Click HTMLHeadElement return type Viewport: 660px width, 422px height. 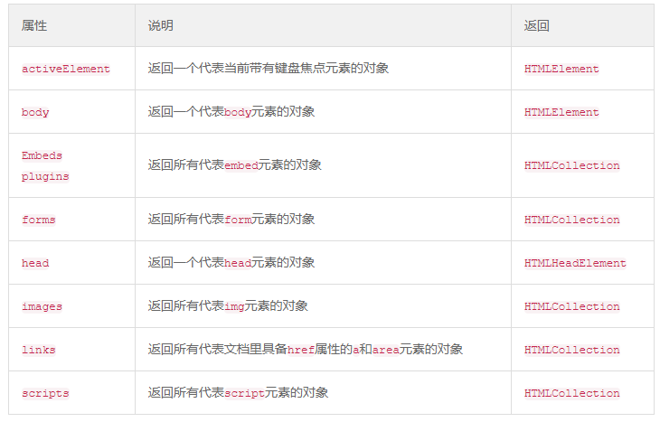tap(575, 263)
